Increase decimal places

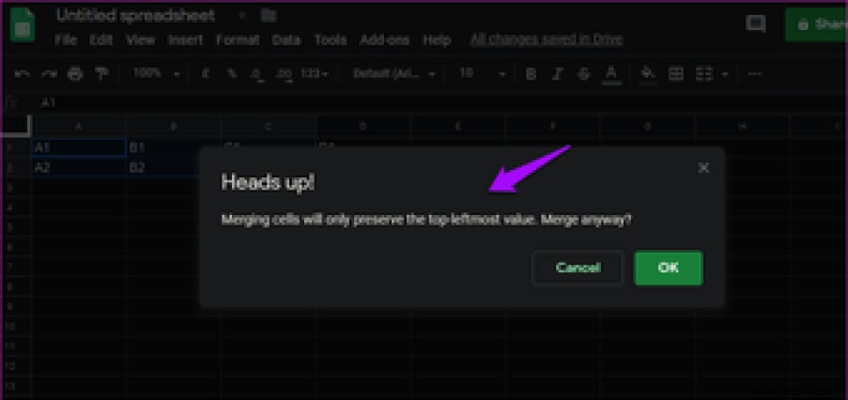(284, 74)
